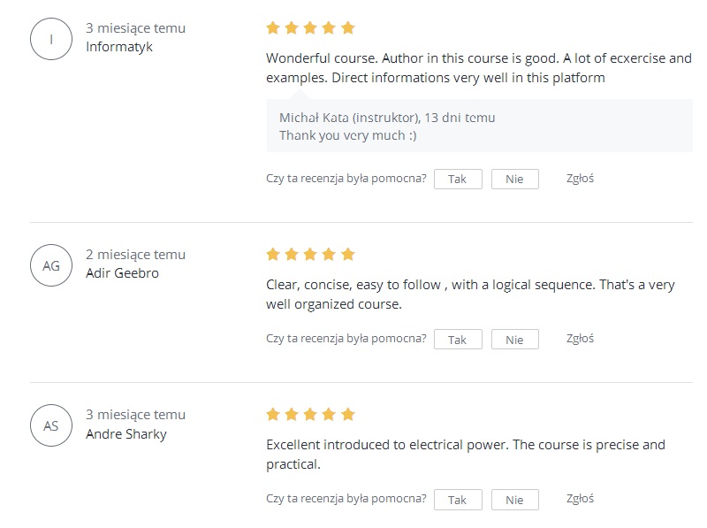
Task: Click the reviewer name Andre Sharky
Action: tap(126, 433)
